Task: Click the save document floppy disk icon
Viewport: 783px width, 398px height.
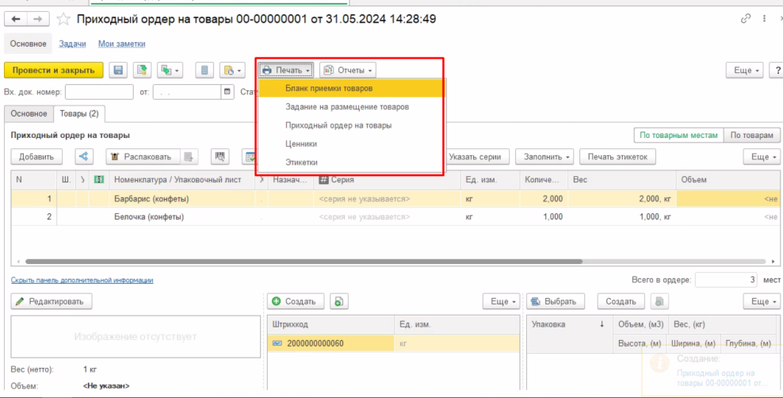Action: click(118, 71)
